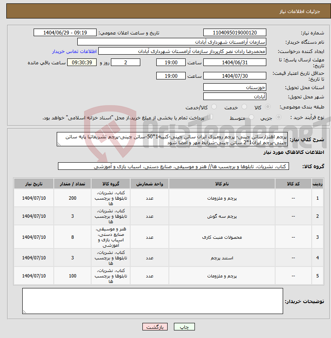This screenshot has height=338, width=331.
Task: Click quantity 8 in row 3
Action: (x=72, y=237)
